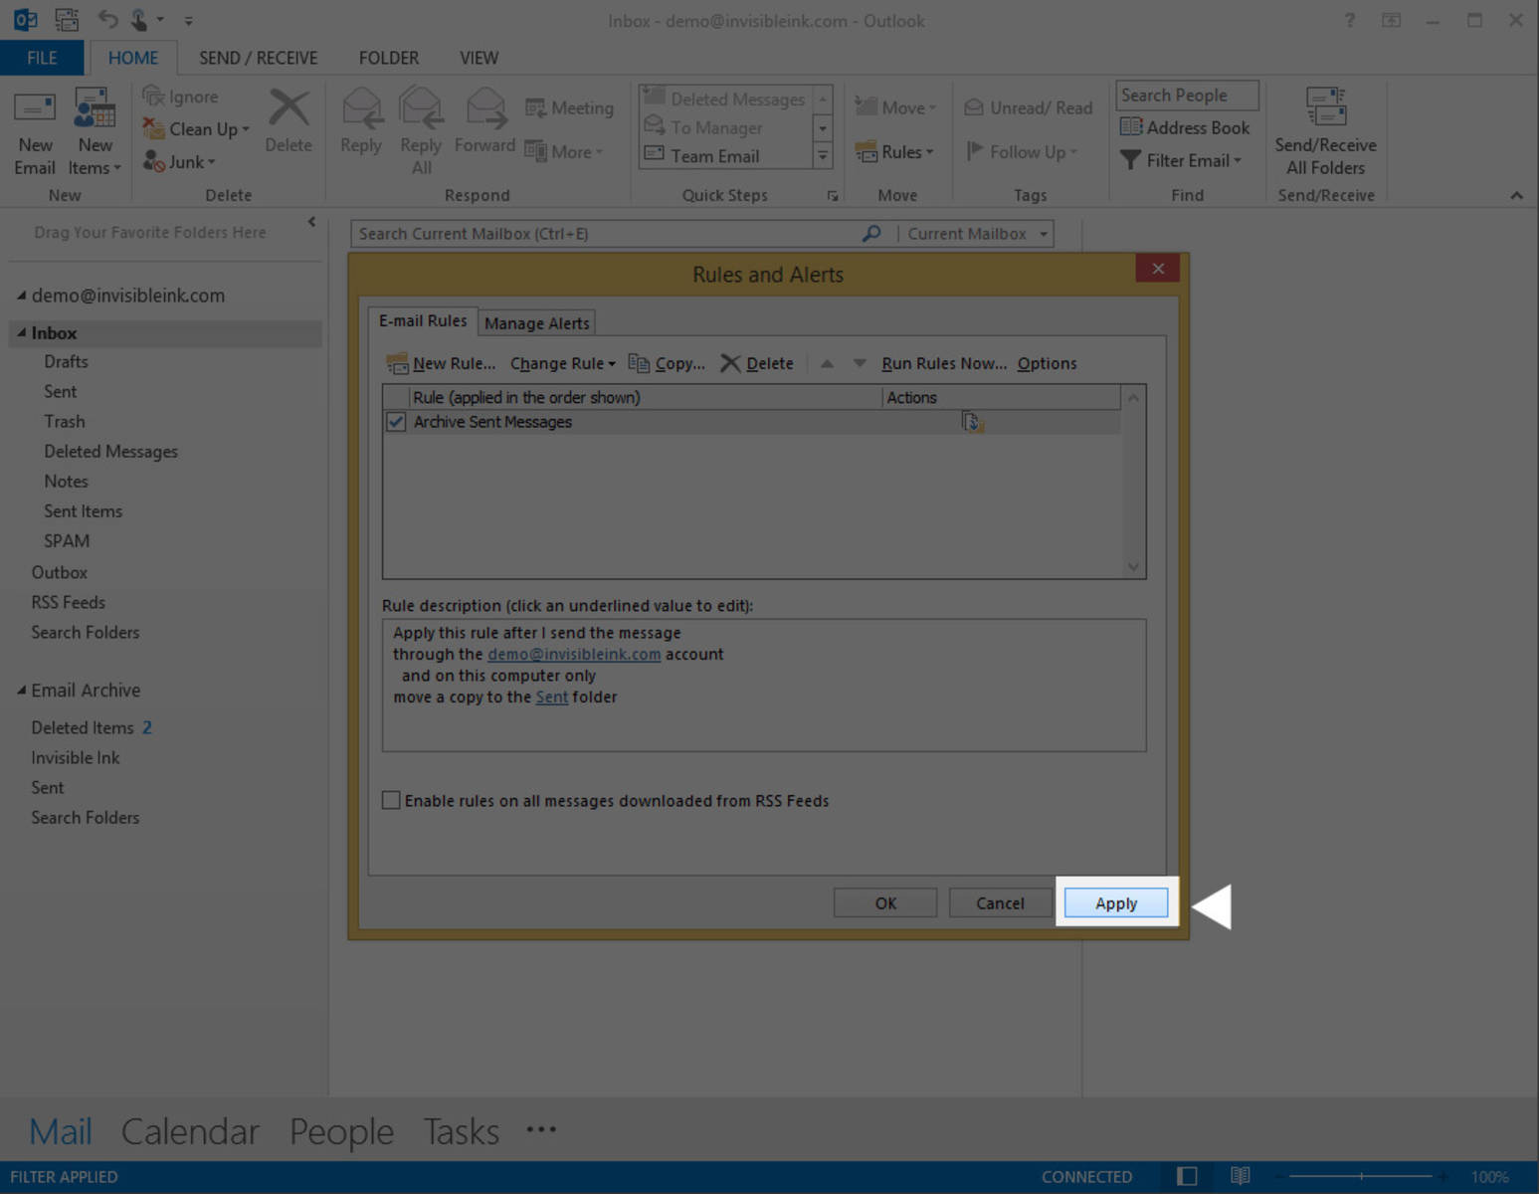Screen dimensions: 1539x1194
Task: Click Run Rules Now...
Action: point(944,363)
